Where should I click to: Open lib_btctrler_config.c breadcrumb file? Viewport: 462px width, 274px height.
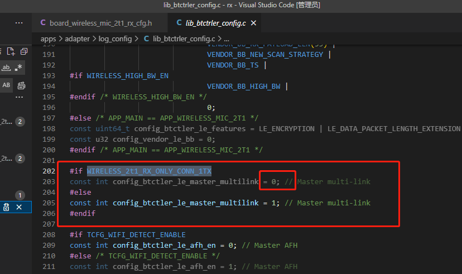(x=184, y=39)
